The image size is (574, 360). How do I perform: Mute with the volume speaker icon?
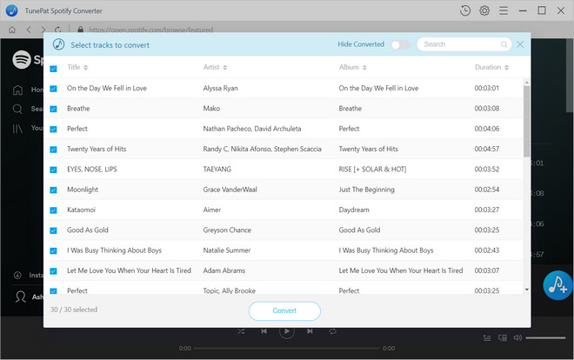517,337
